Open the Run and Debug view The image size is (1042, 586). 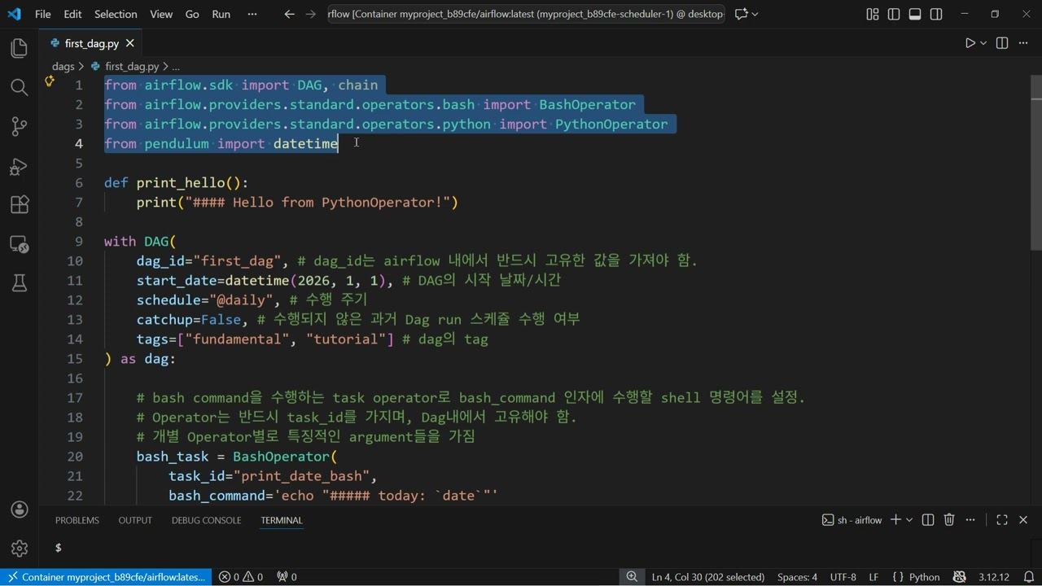(19, 166)
